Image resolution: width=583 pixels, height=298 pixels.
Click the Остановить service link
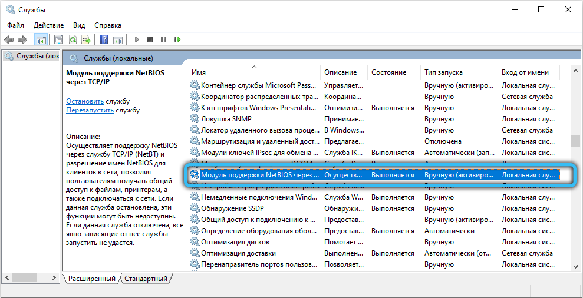click(x=84, y=101)
